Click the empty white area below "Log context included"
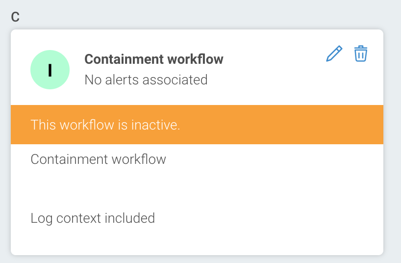The height and width of the screenshot is (263, 401). point(196,240)
